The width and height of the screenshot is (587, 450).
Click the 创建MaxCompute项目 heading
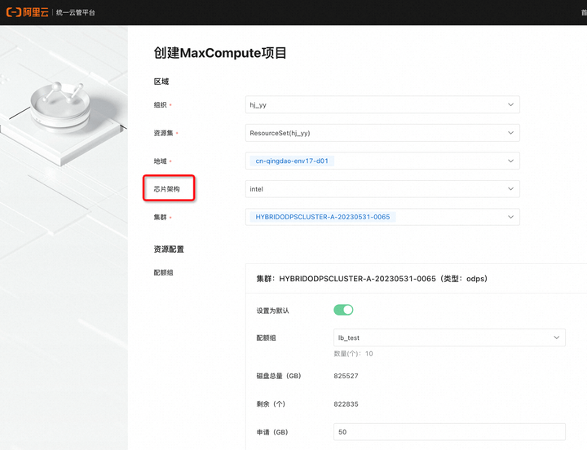click(x=220, y=53)
